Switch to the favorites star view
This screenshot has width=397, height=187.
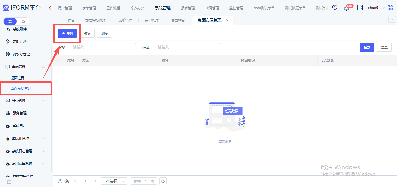coord(23,21)
